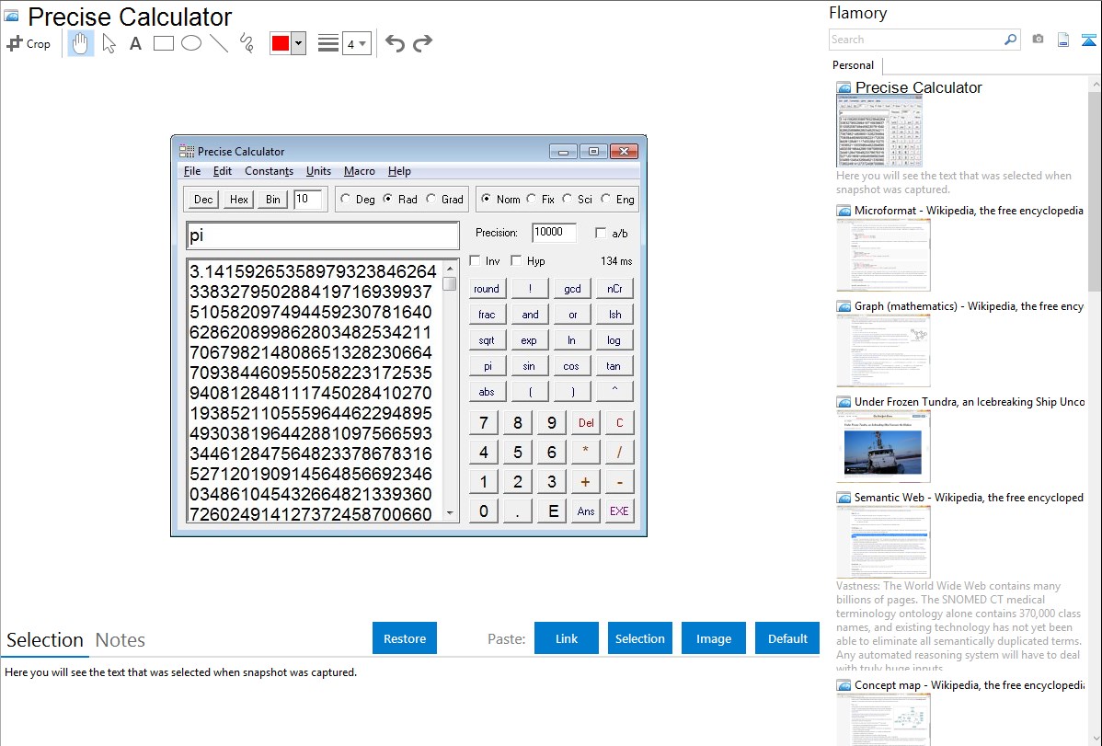Switch to the Selection tab

point(45,640)
